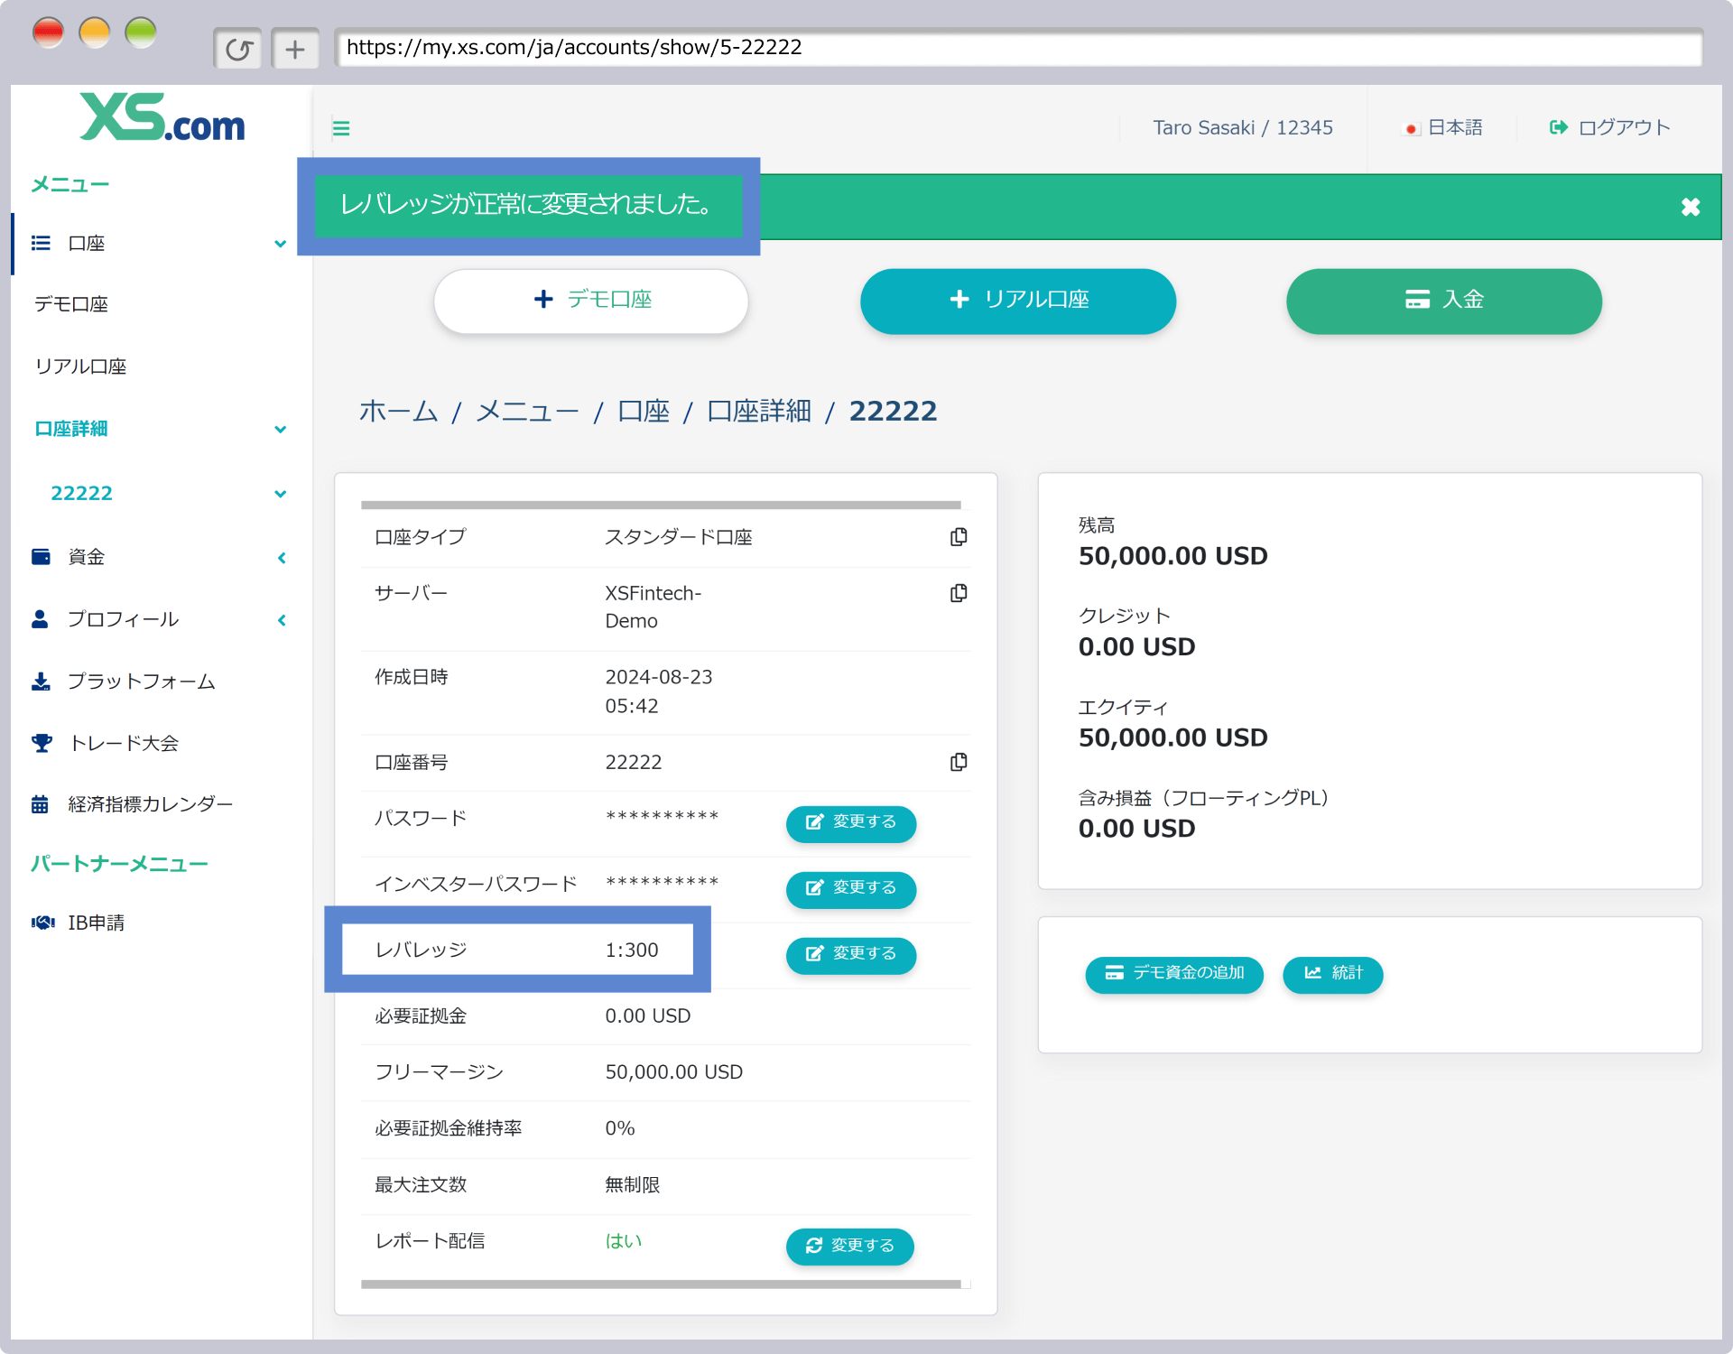Copy the server name XSFintech-Demo
The image size is (1733, 1354).
tap(959, 593)
